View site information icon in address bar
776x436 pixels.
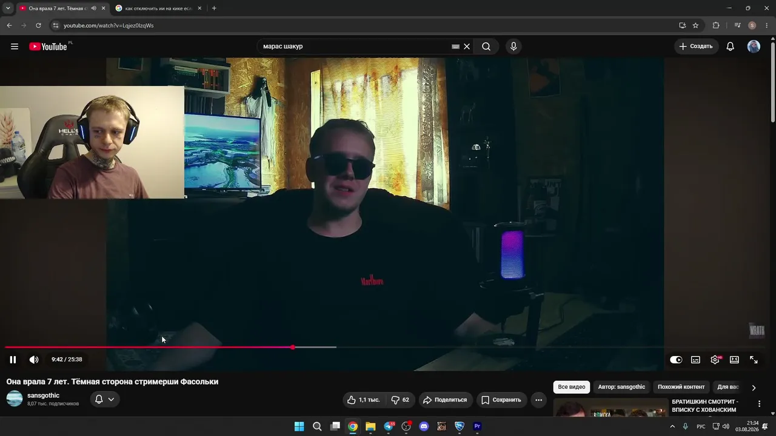tap(55, 25)
